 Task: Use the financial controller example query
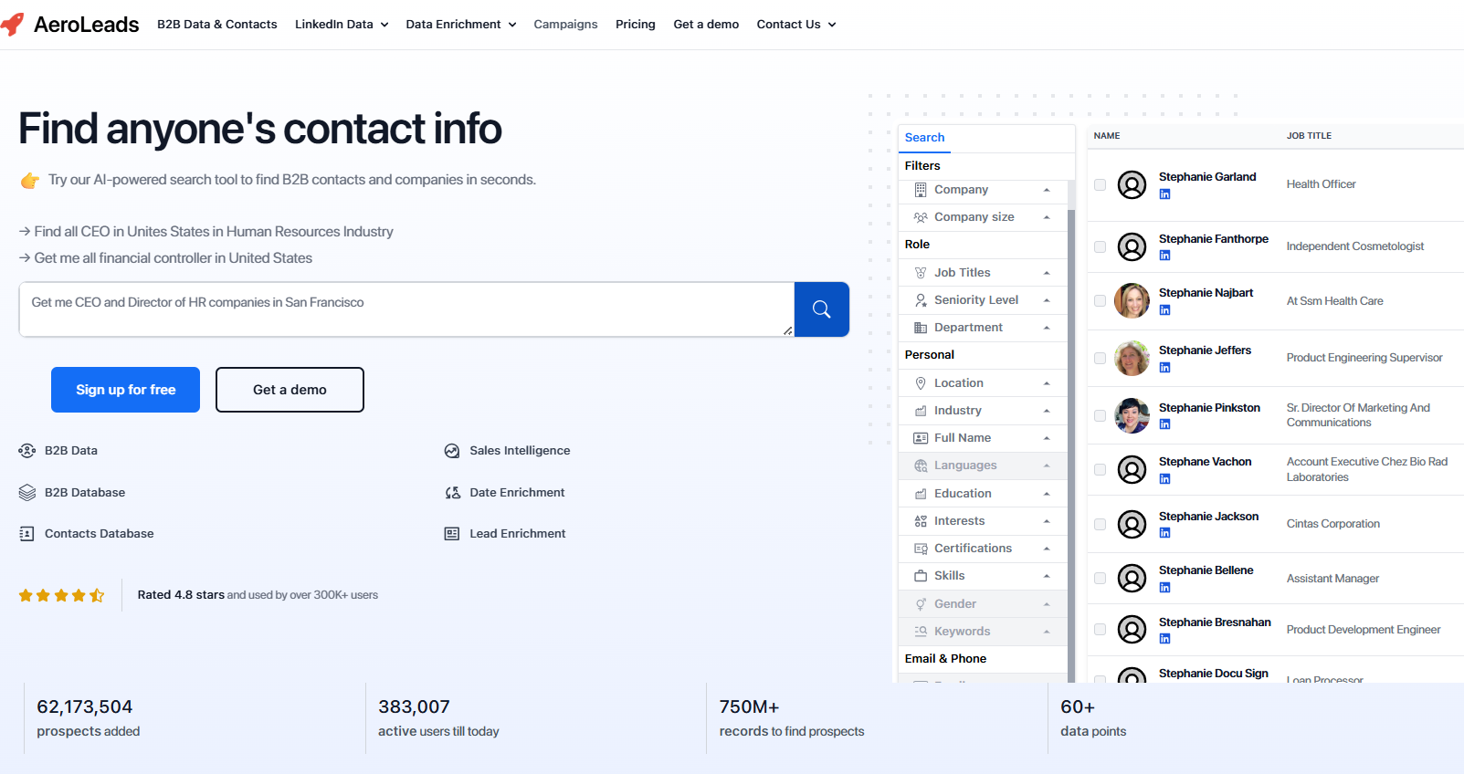(165, 258)
